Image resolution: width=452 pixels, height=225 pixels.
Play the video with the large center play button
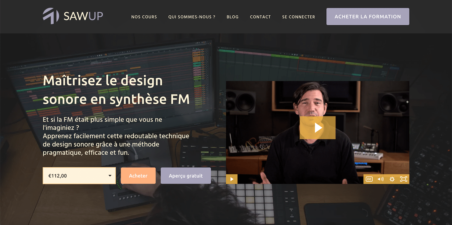click(318, 128)
